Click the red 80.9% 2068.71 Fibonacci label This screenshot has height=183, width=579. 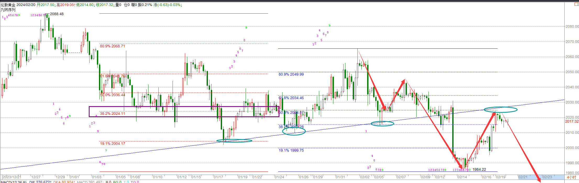[x=113, y=46]
